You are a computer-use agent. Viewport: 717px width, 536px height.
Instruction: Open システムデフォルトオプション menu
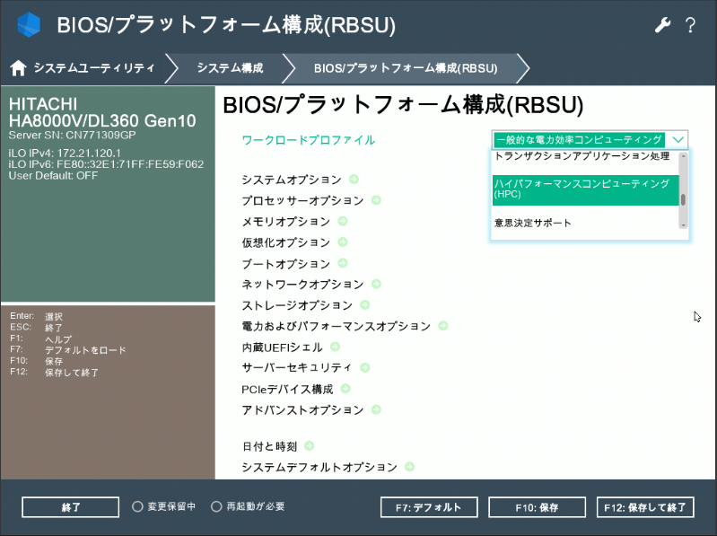click(x=319, y=467)
